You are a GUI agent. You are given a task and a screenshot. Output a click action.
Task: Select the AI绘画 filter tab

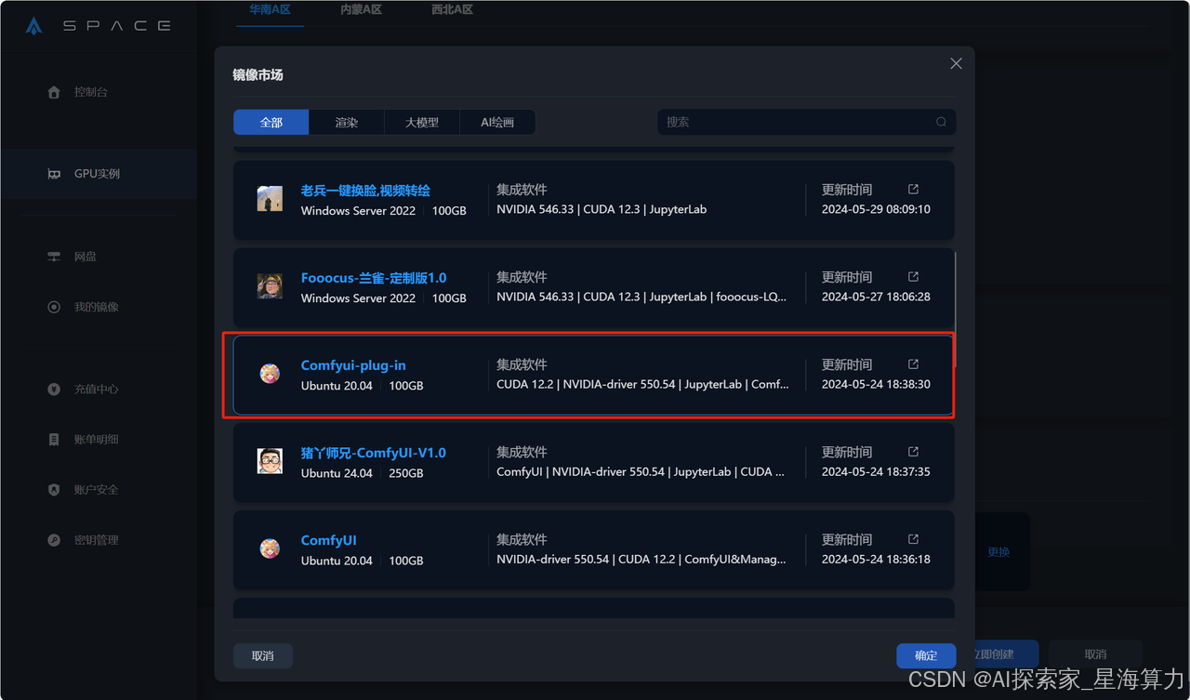coord(497,122)
